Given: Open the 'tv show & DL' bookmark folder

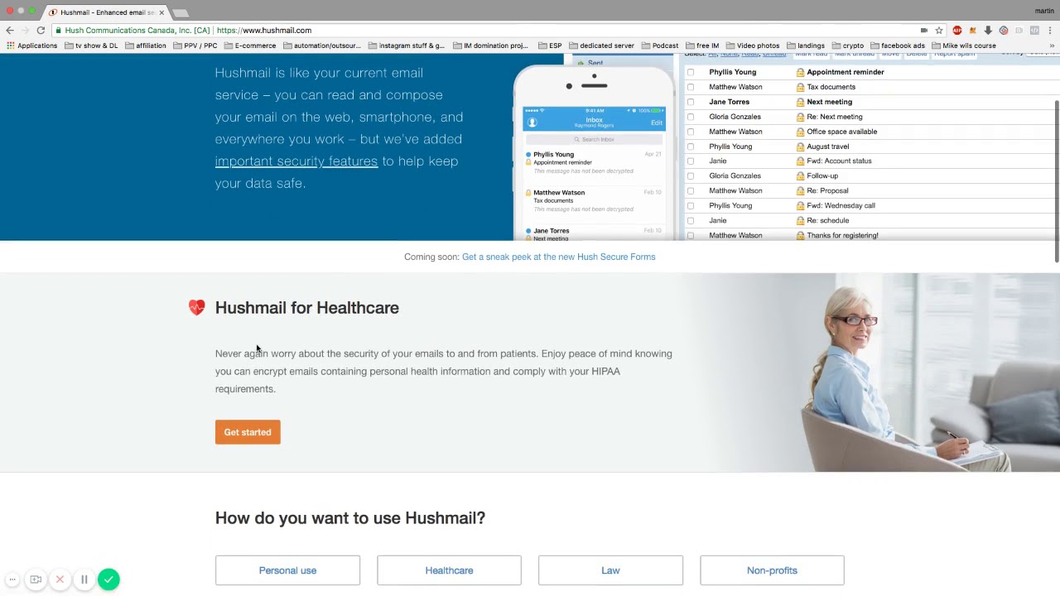Looking at the screenshot, I should pyautogui.click(x=91, y=46).
